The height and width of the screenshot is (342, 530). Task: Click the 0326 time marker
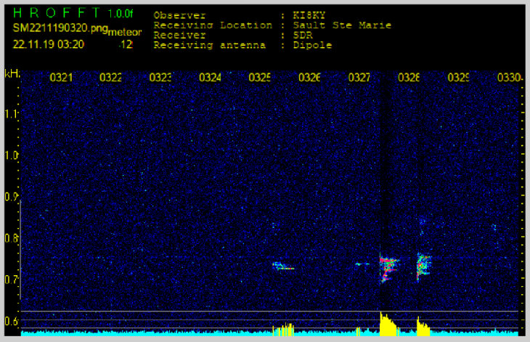[309, 77]
